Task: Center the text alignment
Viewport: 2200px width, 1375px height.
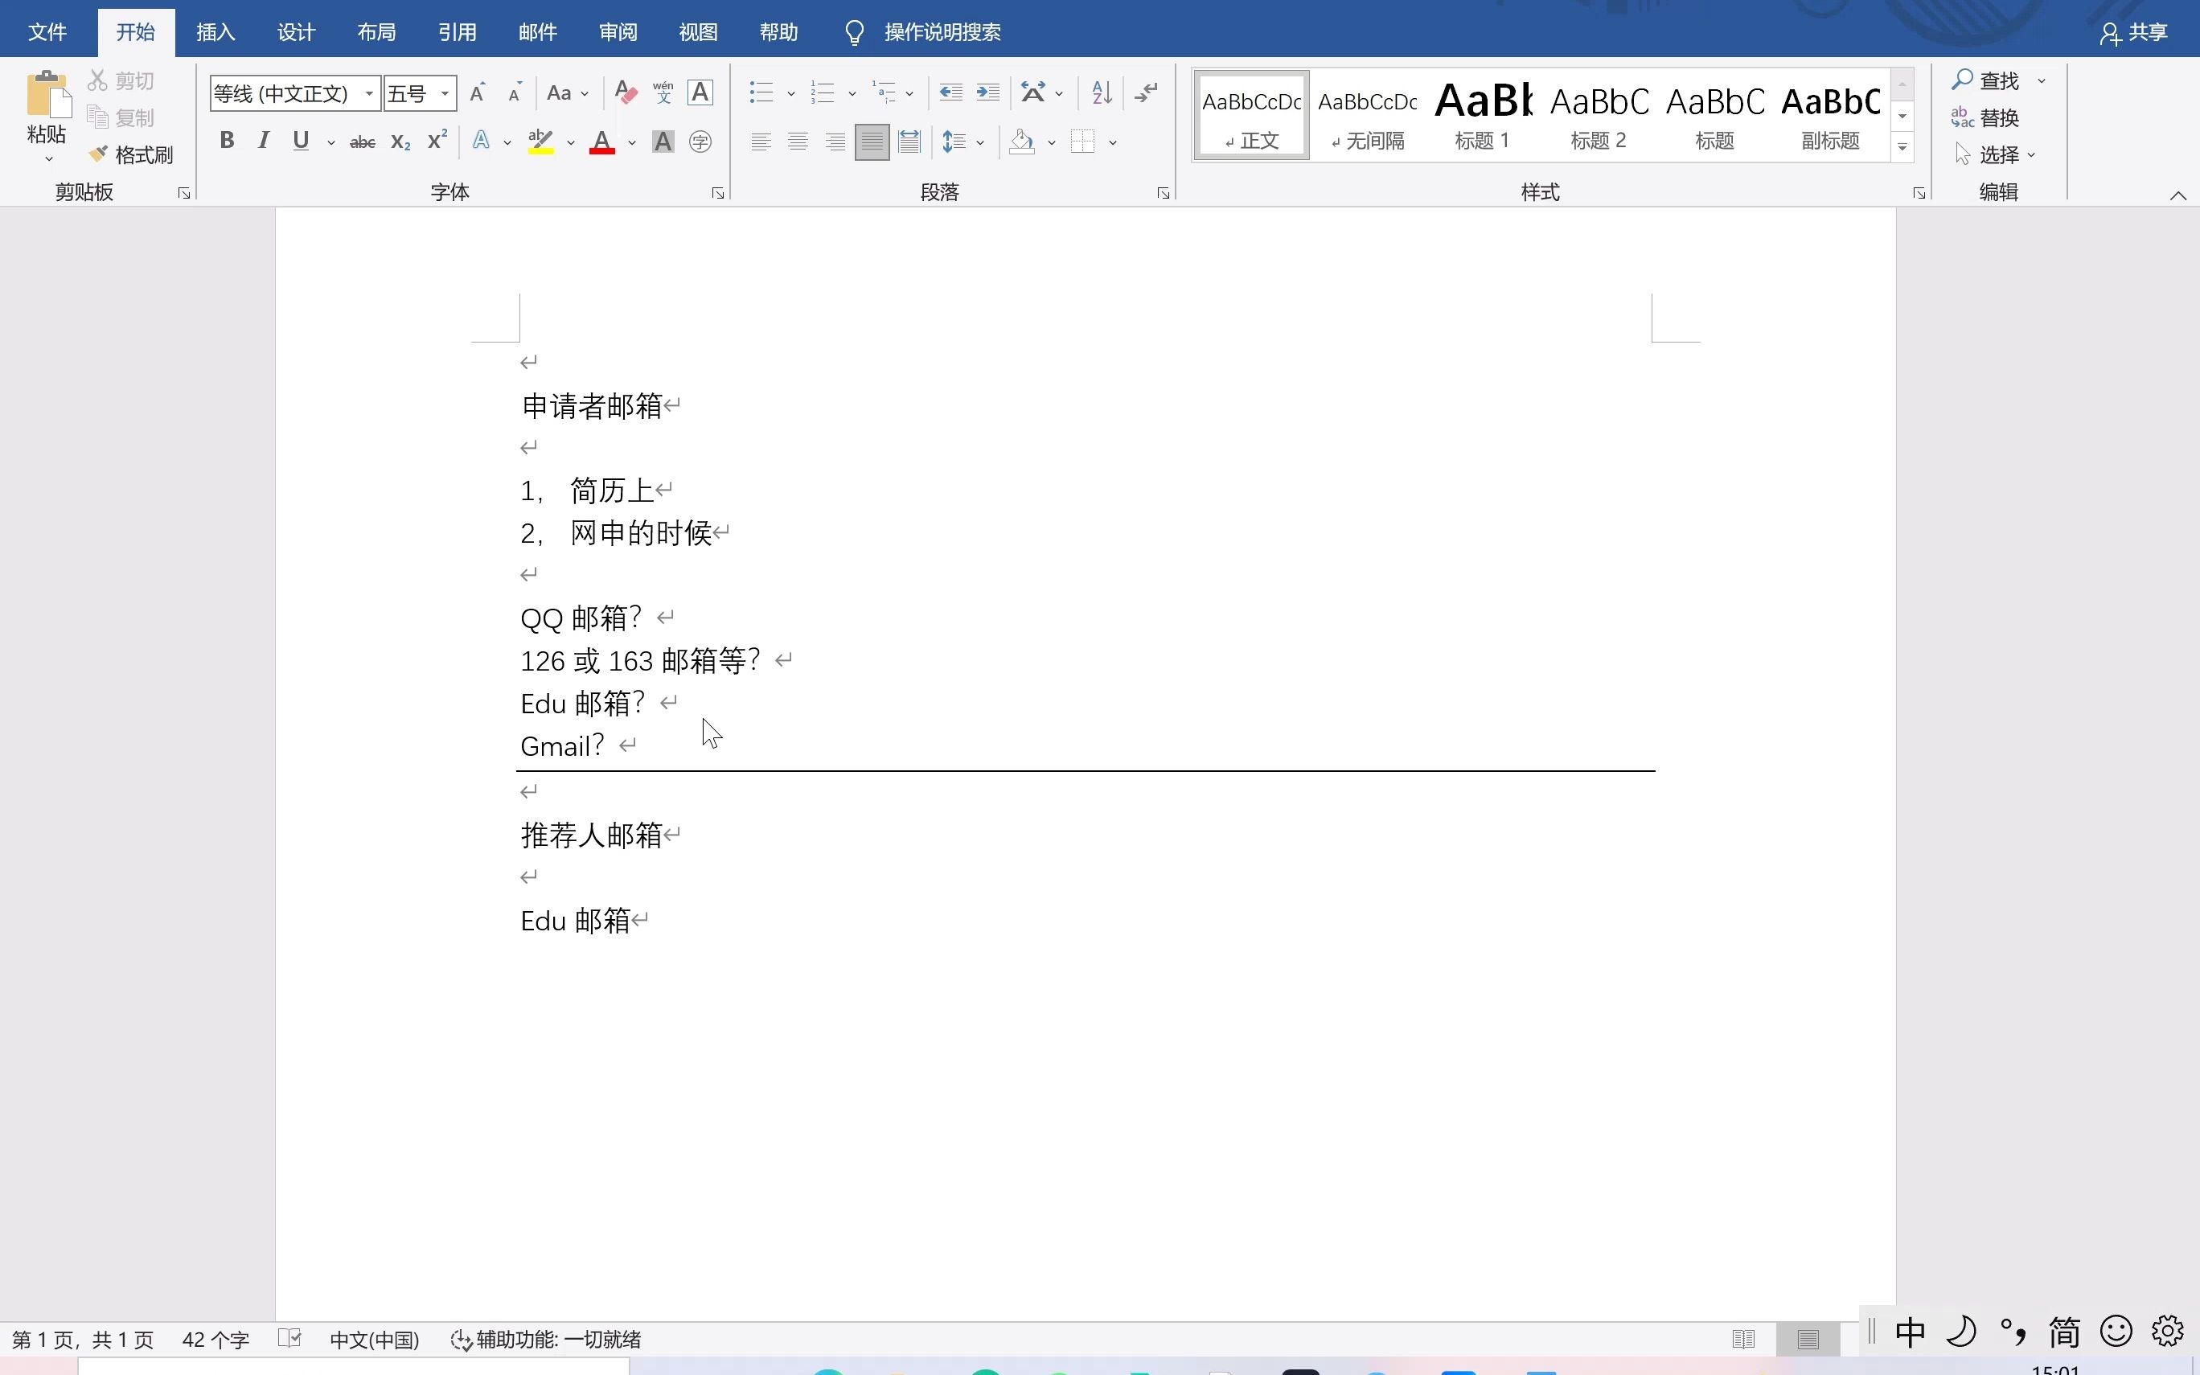Action: pos(798,142)
